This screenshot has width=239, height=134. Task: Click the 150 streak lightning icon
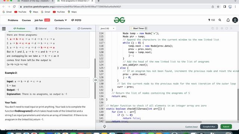click(211, 20)
